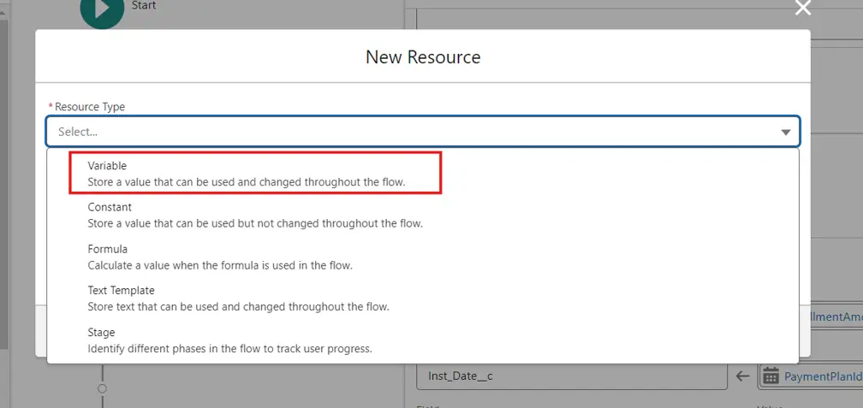Click the partially hidden llmentAm value pill
This screenshot has width=863, height=408.
coord(835,317)
